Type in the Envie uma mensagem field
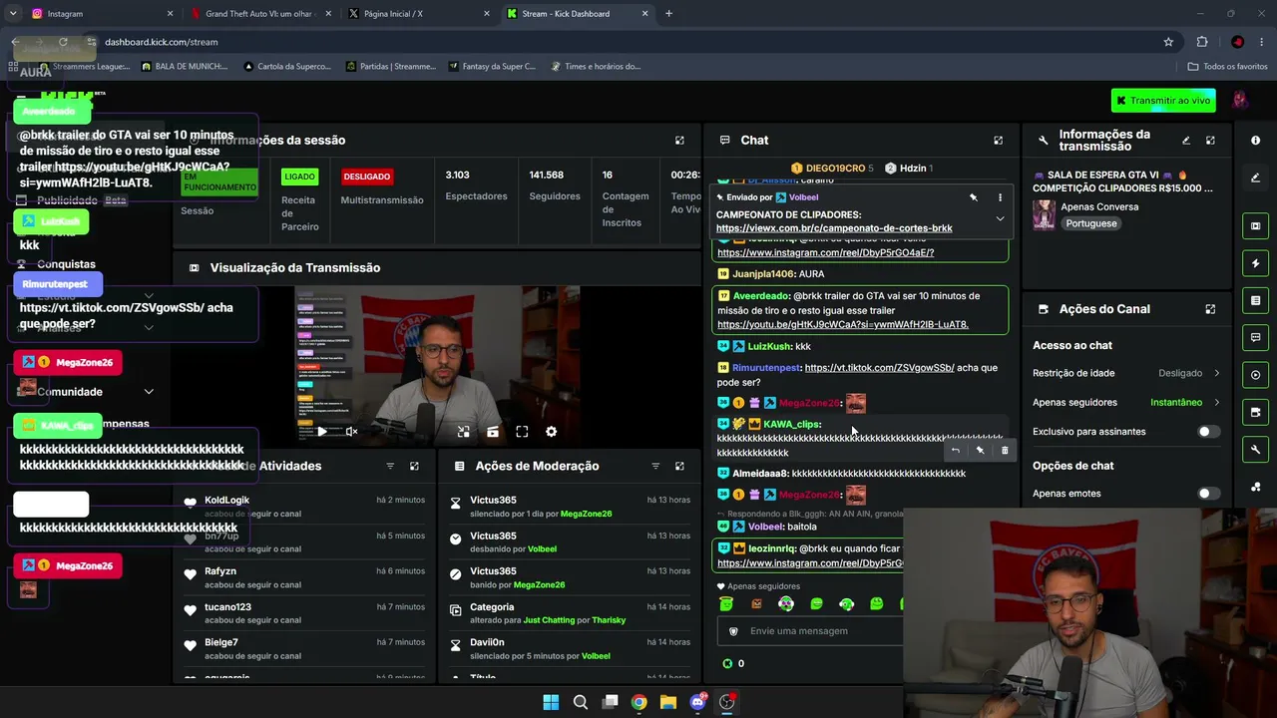 pos(810,631)
